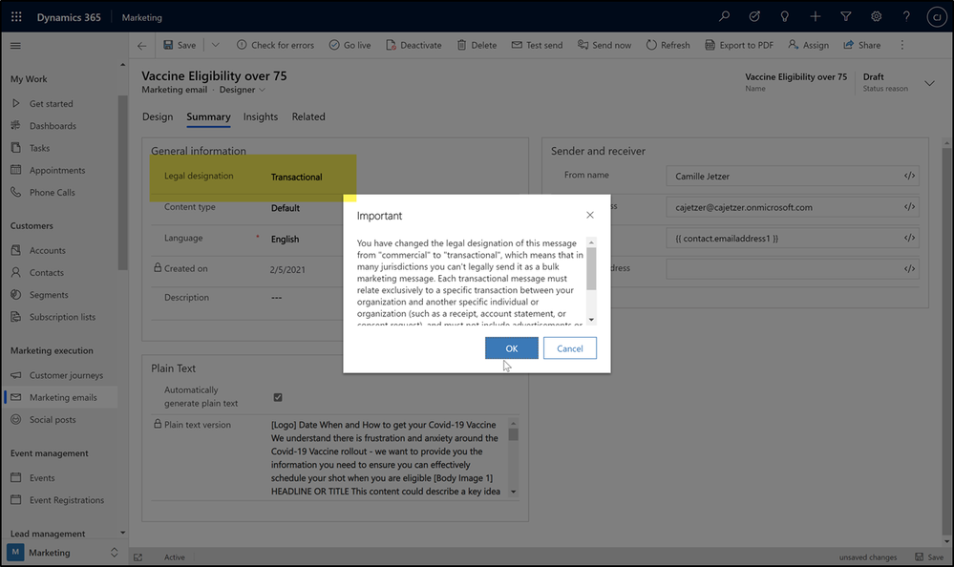Click Share command

[x=862, y=45]
